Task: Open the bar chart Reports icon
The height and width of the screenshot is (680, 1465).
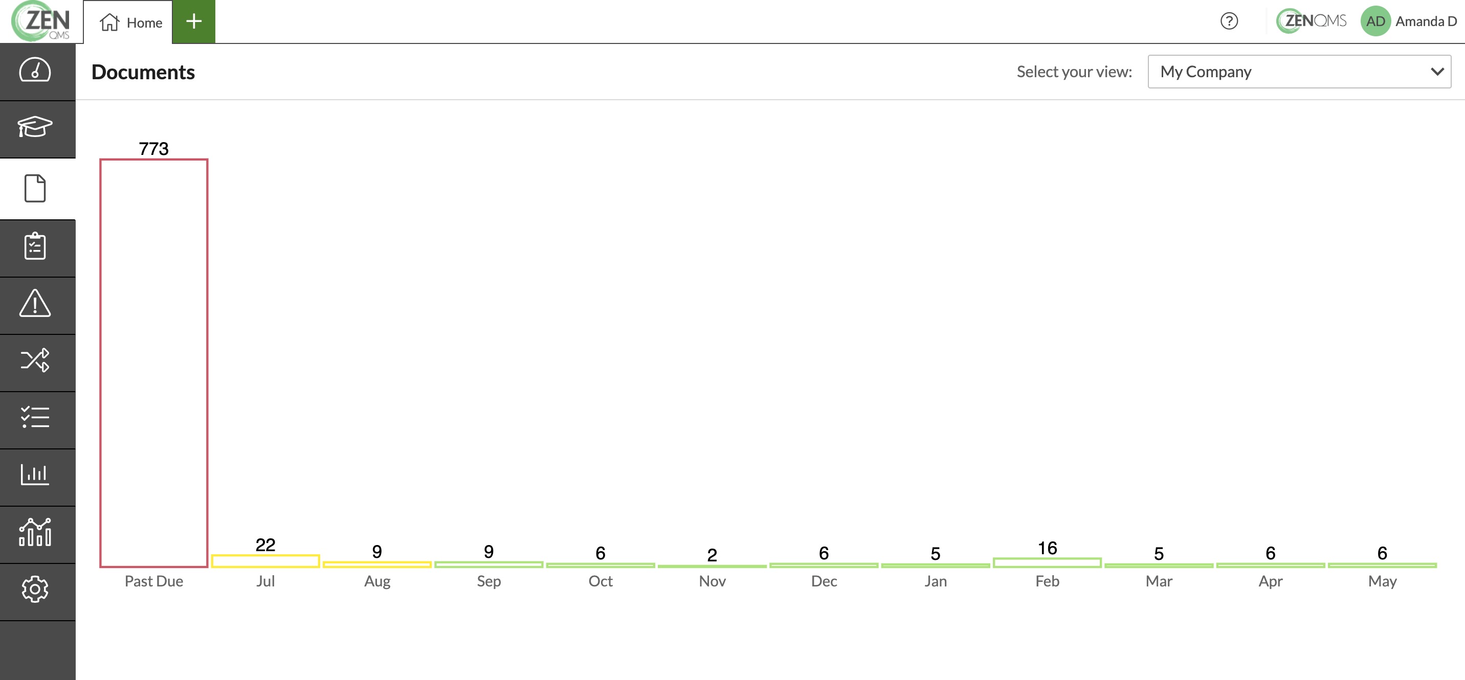Action: [35, 475]
